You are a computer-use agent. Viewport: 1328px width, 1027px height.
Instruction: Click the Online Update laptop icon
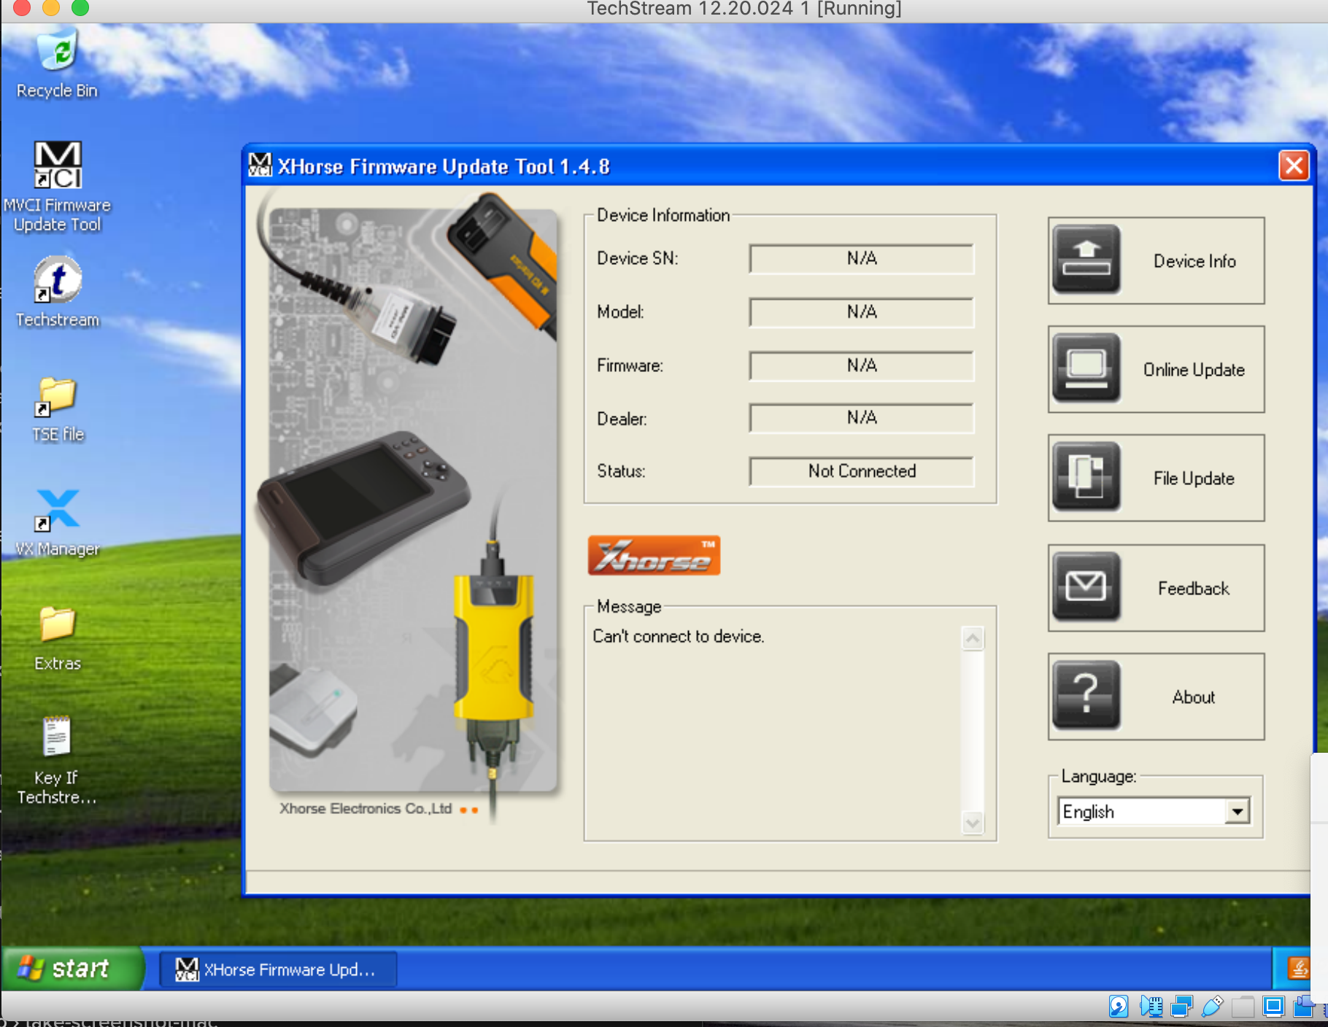(x=1086, y=368)
